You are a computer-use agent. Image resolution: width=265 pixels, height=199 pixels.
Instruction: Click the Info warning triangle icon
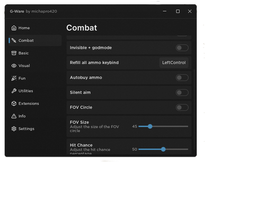[x=14, y=116]
